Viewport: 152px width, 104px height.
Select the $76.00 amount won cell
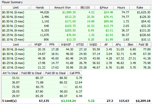coord(71,35)
